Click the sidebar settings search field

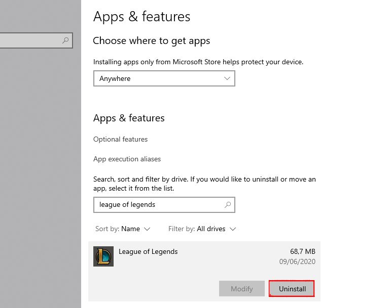click(30, 40)
